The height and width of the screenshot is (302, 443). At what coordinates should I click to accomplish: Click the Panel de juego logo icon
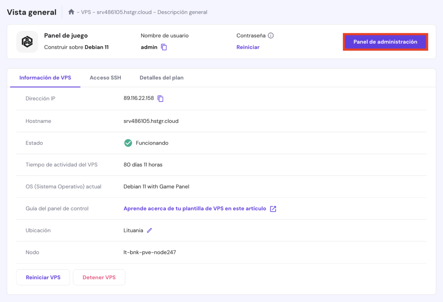[27, 42]
